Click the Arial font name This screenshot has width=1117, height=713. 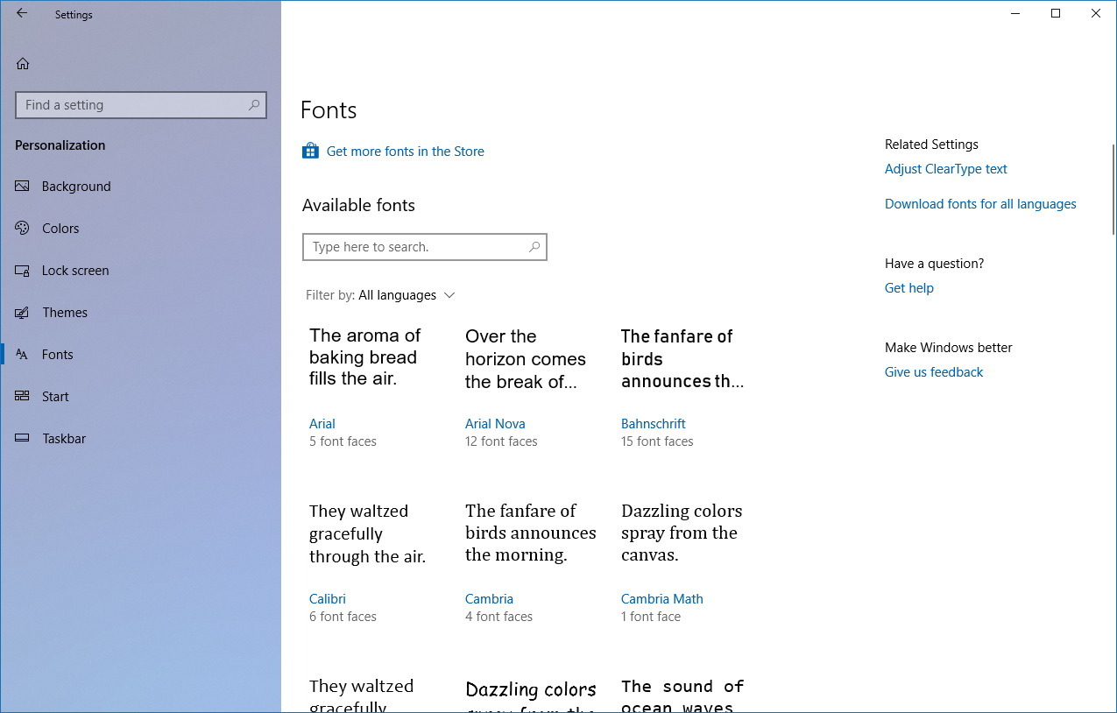(322, 424)
